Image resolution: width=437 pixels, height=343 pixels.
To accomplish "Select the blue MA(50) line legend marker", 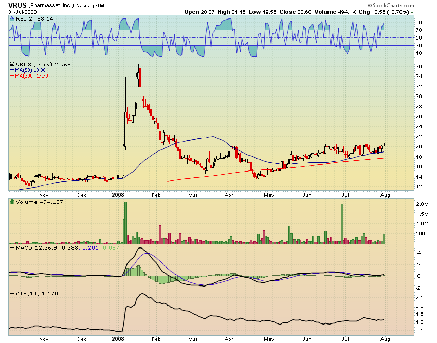I will 12,70.
